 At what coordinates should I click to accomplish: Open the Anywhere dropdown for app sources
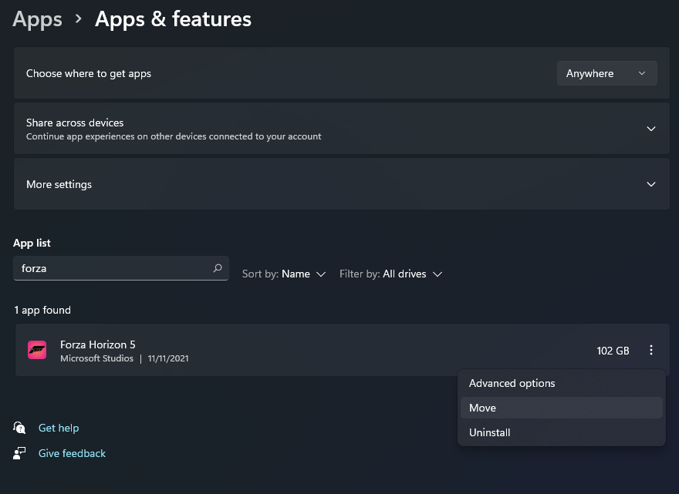[606, 73]
